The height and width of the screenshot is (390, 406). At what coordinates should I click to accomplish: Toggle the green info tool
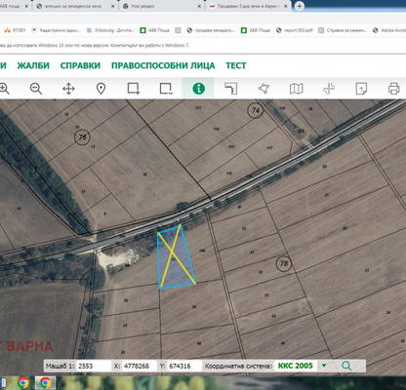tap(198, 89)
